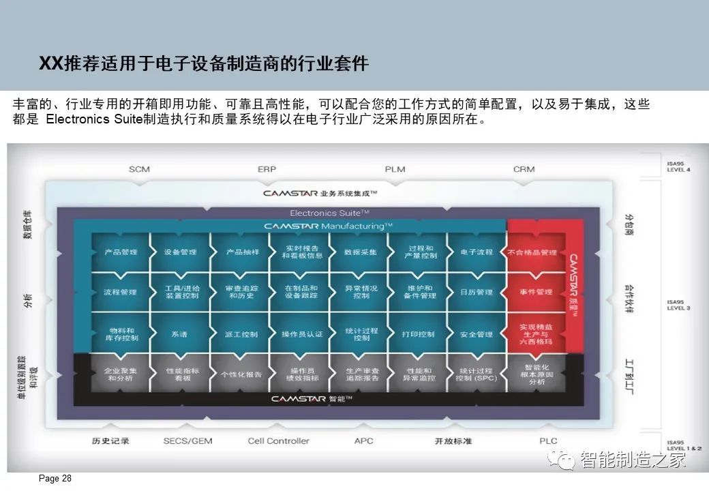Select the 审查追踪和历史 cell
Image resolution: width=709 pixels, height=491 pixels.
coord(240,292)
